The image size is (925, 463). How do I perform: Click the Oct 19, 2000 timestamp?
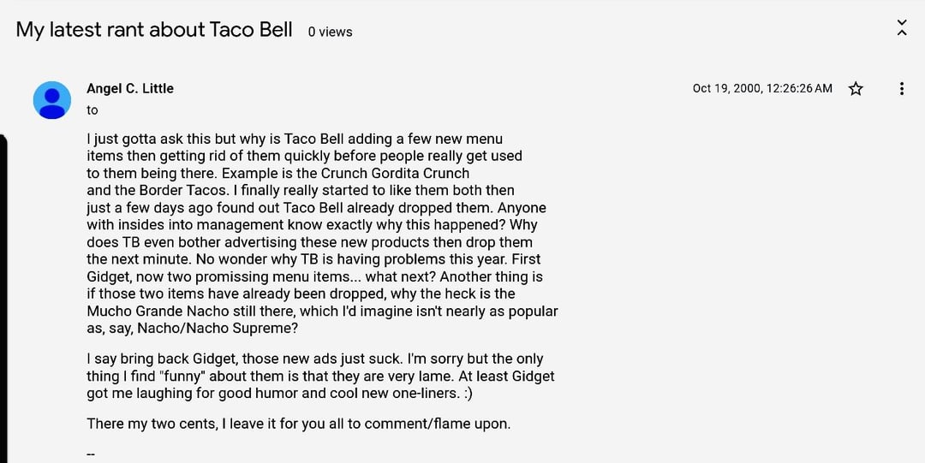coord(761,88)
